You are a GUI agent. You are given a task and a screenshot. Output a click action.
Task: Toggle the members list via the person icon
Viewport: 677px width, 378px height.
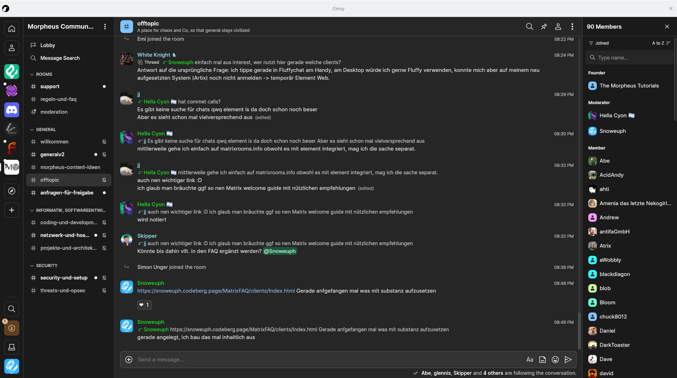[558, 27]
